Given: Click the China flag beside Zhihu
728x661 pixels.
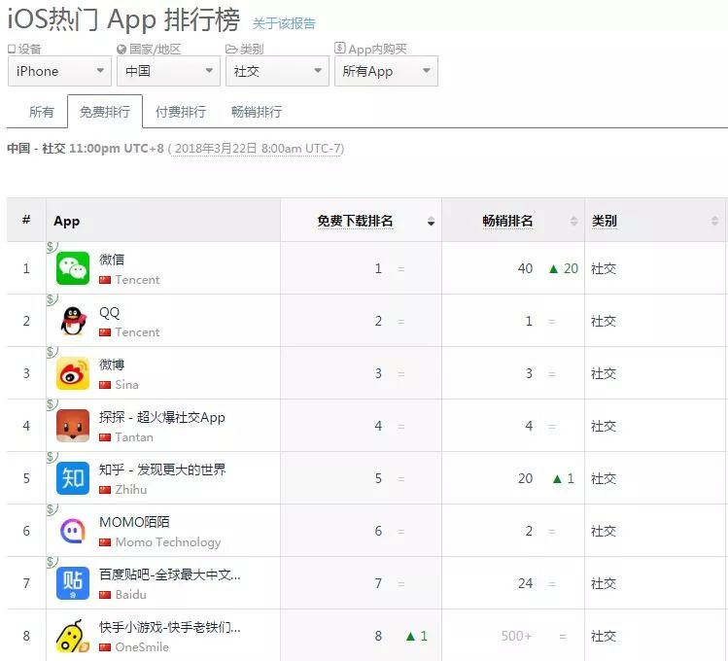Looking at the screenshot, I should 105,490.
